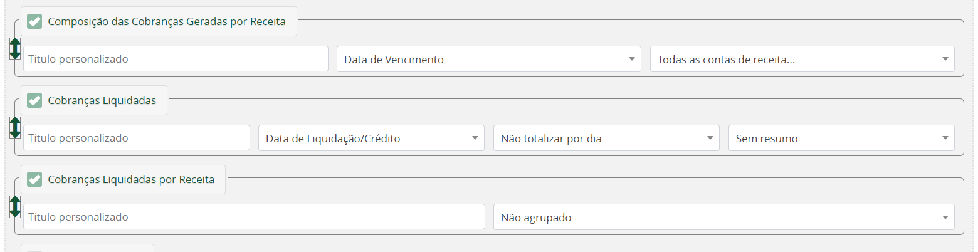Viewport: 978px width, 252px height.
Task: Disable the Cobranças Liquidadas por Receita checkbox
Action: coord(34,179)
